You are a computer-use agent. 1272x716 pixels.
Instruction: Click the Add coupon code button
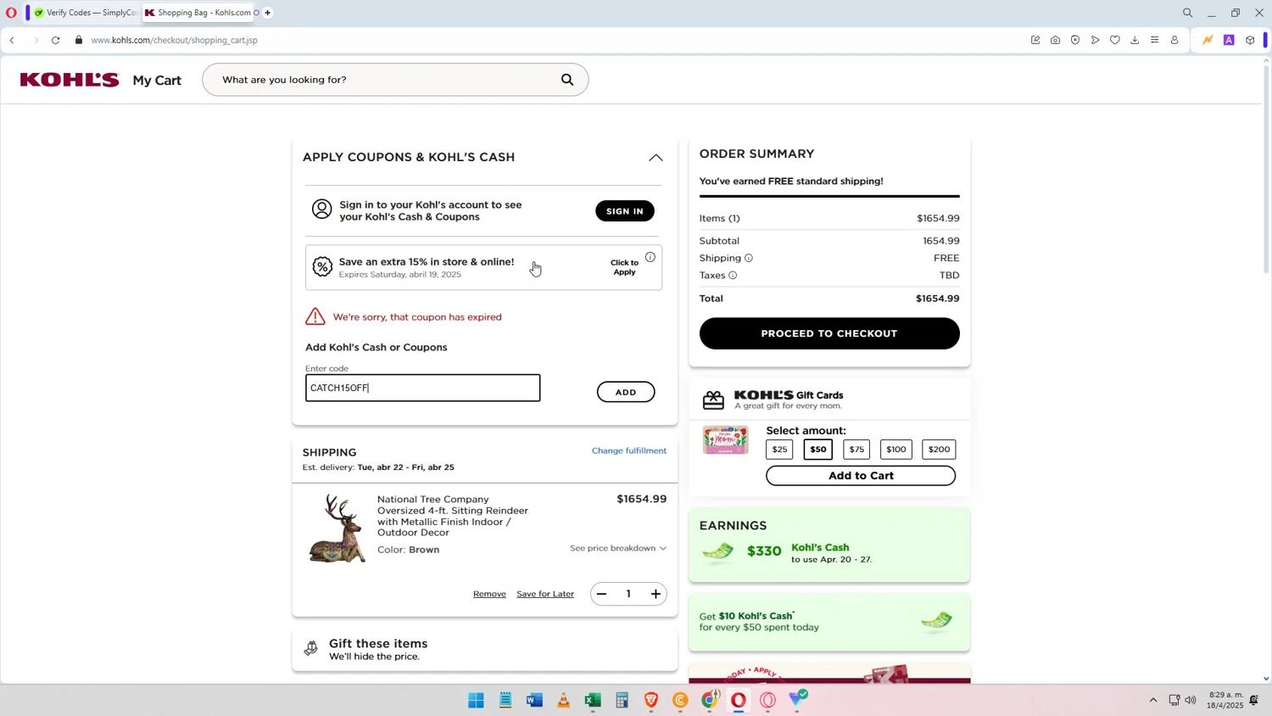pos(626,392)
